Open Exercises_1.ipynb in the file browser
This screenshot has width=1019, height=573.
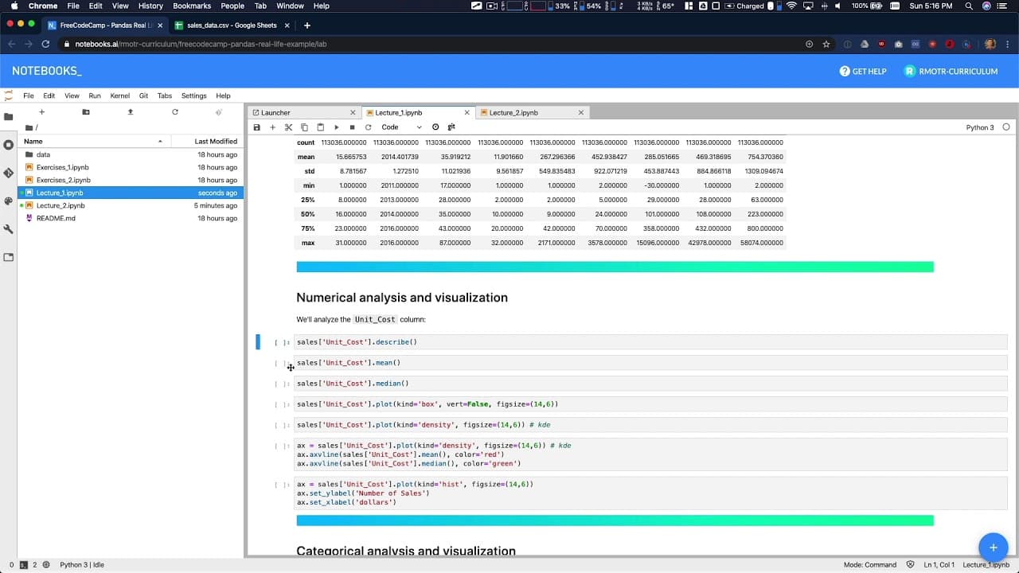click(62, 167)
